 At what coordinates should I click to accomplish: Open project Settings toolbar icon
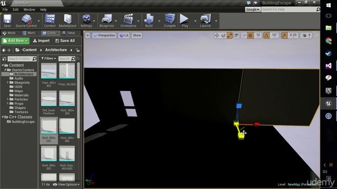[86, 21]
